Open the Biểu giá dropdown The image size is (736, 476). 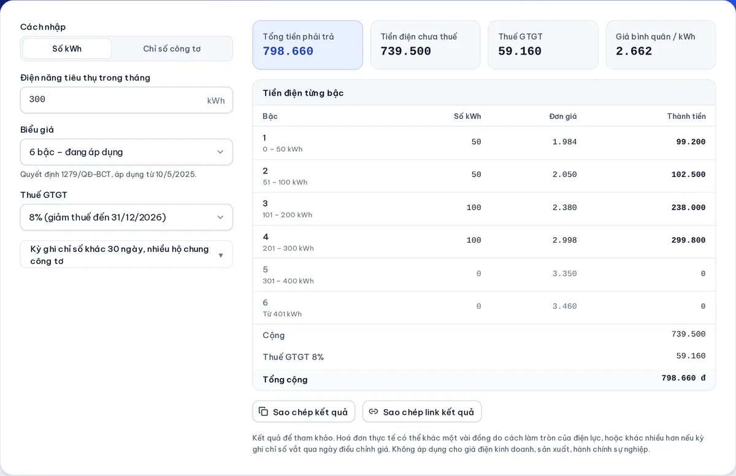pyautogui.click(x=126, y=152)
